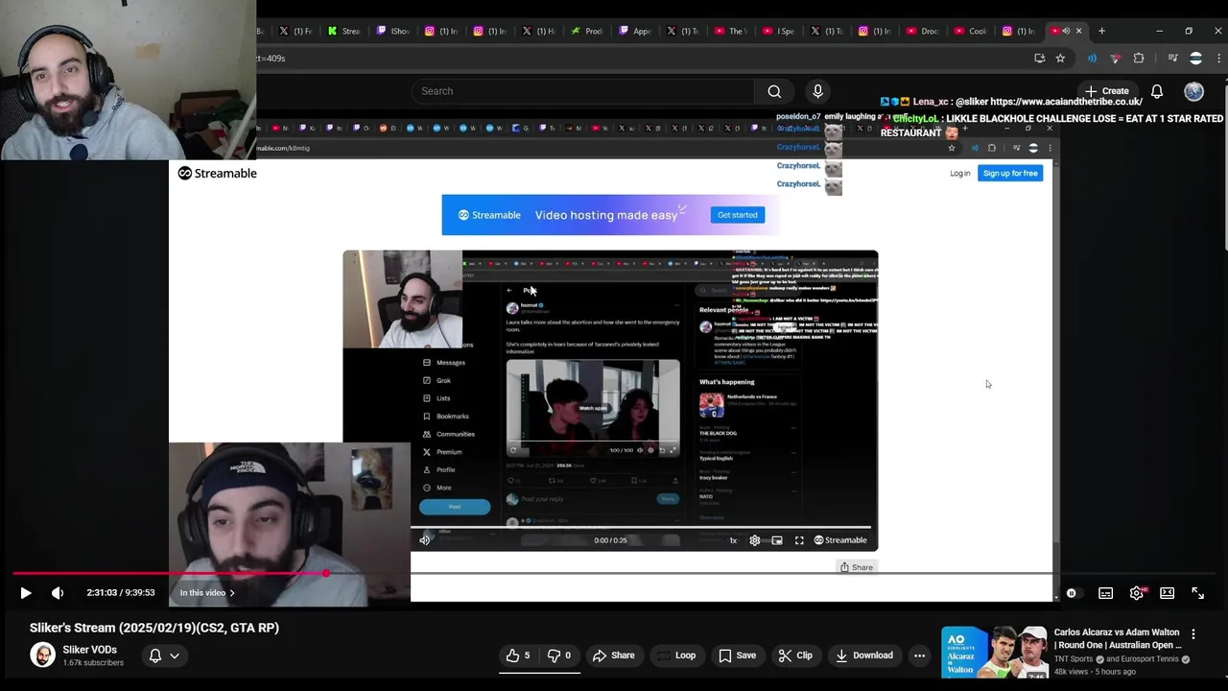Focus the YouTube Search field
1228x691 pixels.
[x=582, y=91]
